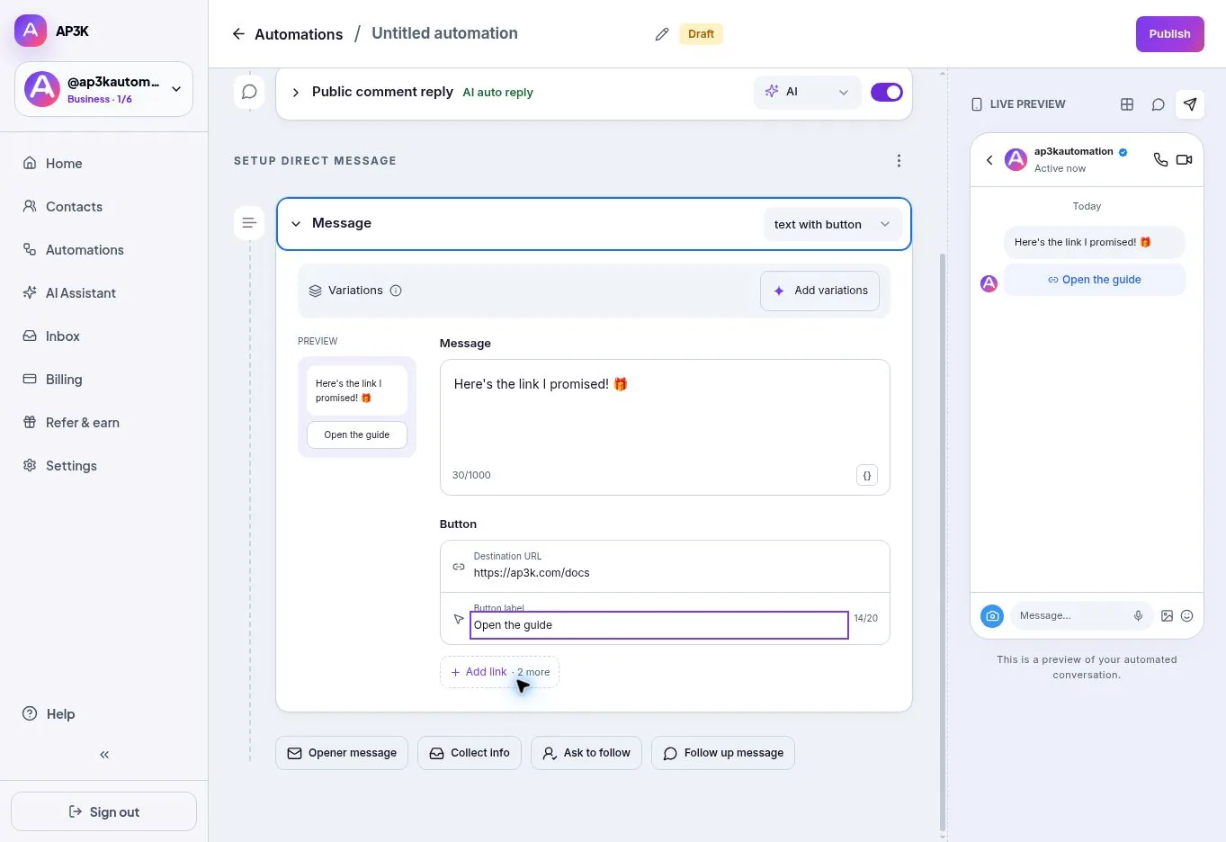Open the text with button type dropdown
Screen dimensions: 1226x842
coord(832,224)
